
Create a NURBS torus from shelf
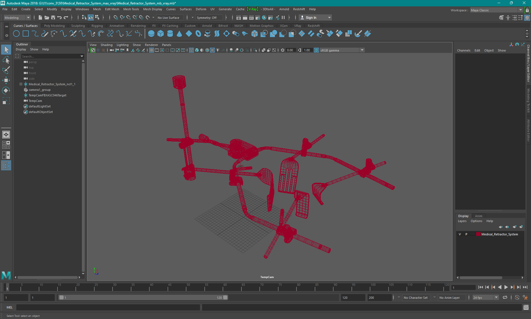pos(198,34)
